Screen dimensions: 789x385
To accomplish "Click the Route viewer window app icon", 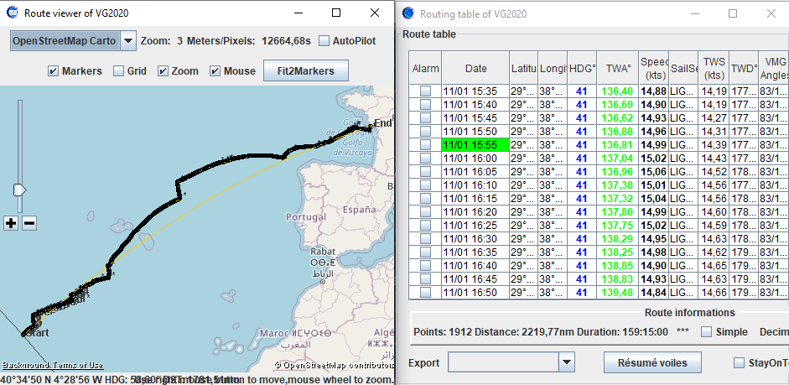I will [x=12, y=13].
